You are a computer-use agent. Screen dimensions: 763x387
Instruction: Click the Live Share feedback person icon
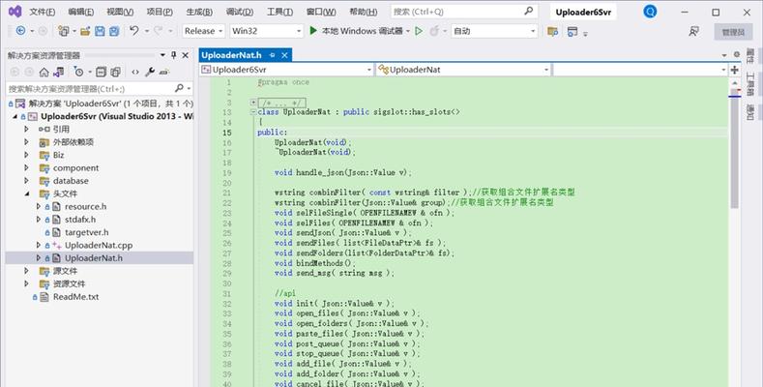pos(693,31)
